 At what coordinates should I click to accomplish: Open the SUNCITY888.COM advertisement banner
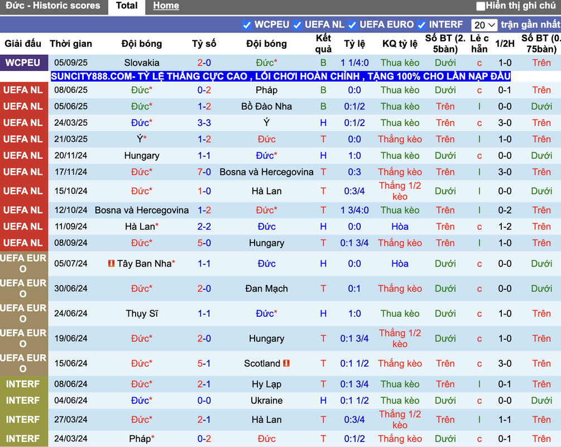pyautogui.click(x=280, y=77)
